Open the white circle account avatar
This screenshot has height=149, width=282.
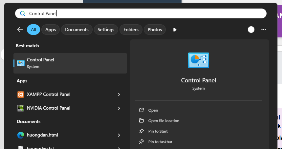251,30
